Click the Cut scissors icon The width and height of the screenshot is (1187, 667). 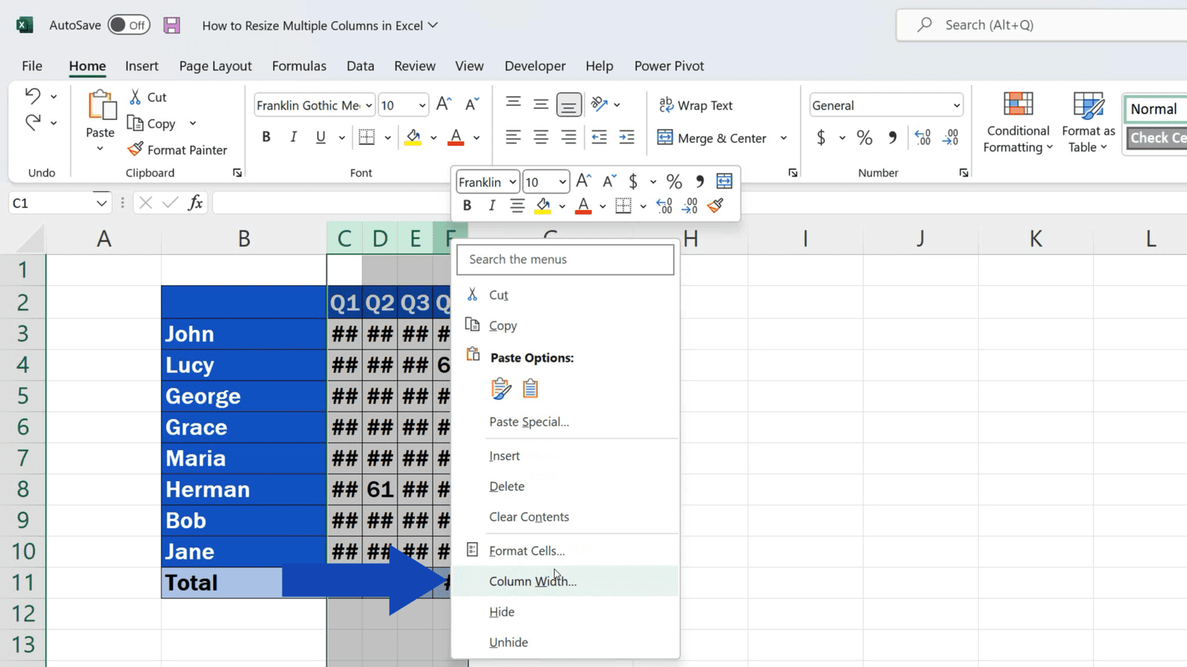[x=134, y=96]
